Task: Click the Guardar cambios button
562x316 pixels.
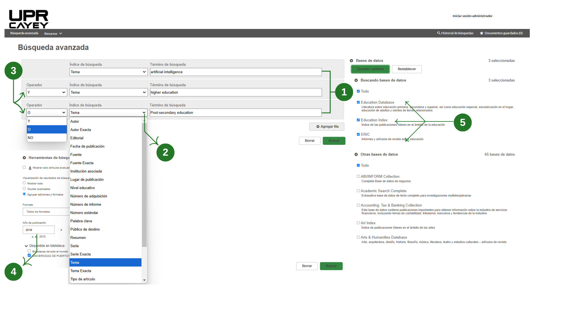Action: [370, 69]
